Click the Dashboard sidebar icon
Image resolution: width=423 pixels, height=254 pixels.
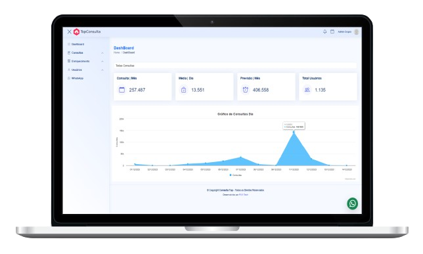(x=69, y=44)
